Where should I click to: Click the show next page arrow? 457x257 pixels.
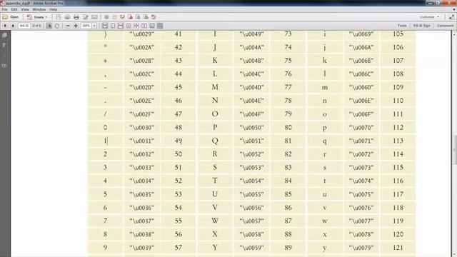pos(13,26)
